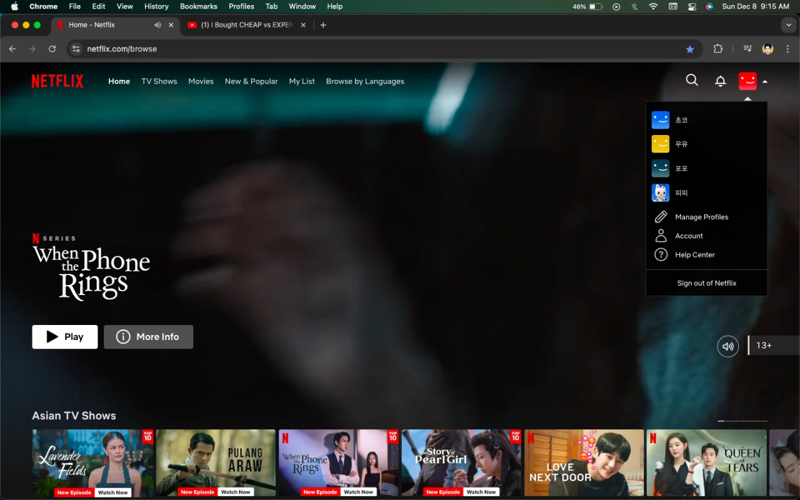This screenshot has height=500, width=800.
Task: Toggle the hero trailer sound button
Action: (x=727, y=346)
